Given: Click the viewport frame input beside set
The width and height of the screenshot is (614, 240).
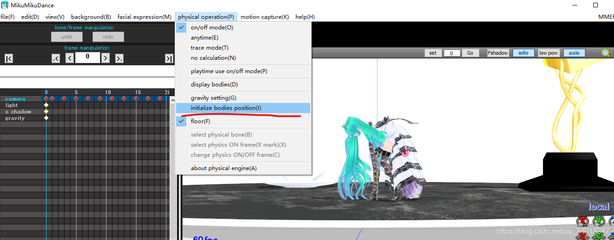Looking at the screenshot, I should coord(452,53).
